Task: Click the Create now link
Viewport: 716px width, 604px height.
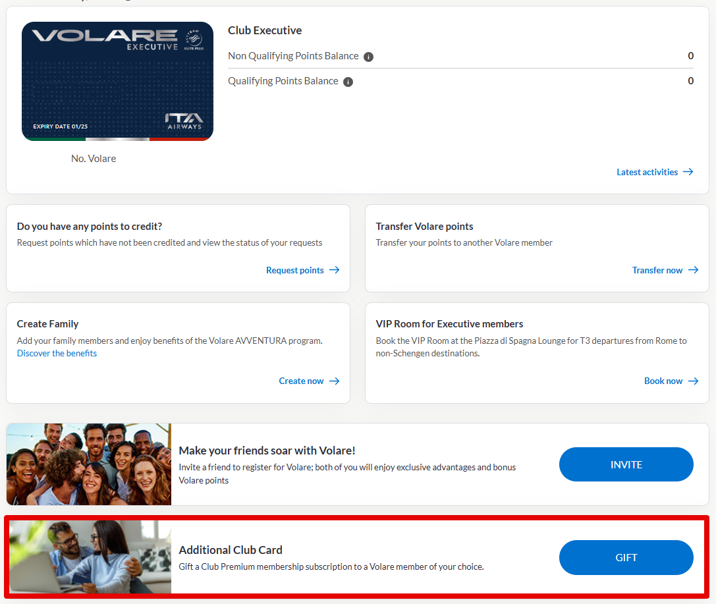Action: [x=309, y=381]
